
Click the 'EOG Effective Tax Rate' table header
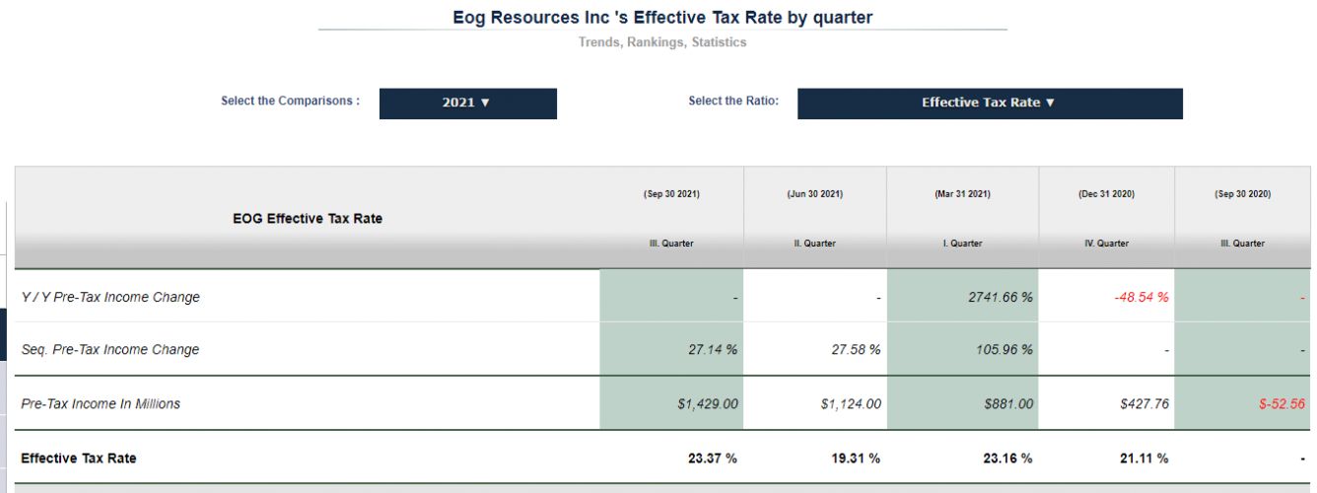[x=308, y=218]
